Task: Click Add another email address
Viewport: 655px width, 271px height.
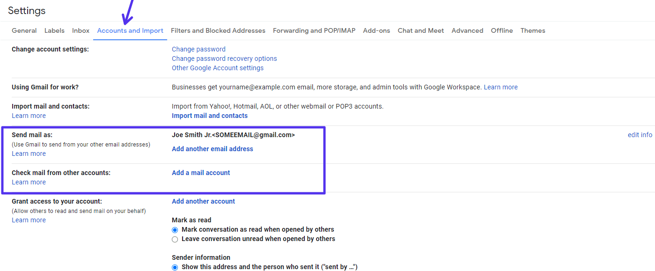Action: coord(212,148)
